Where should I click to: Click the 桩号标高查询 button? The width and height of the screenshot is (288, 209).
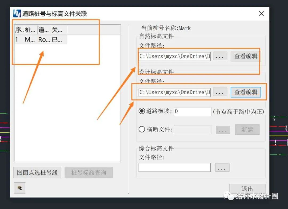[x=89, y=172]
